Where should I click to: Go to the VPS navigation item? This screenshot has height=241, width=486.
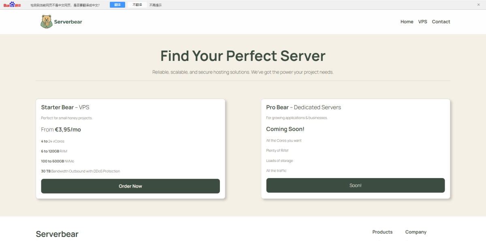[x=422, y=22]
